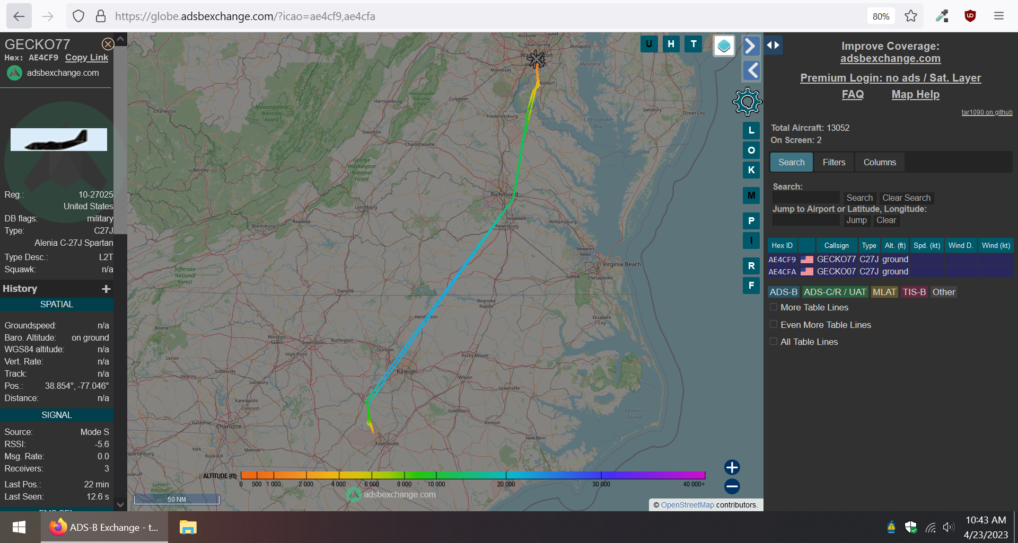Viewport: 1018px width, 543px height.
Task: Switch to the Filters tab
Action: 834,162
